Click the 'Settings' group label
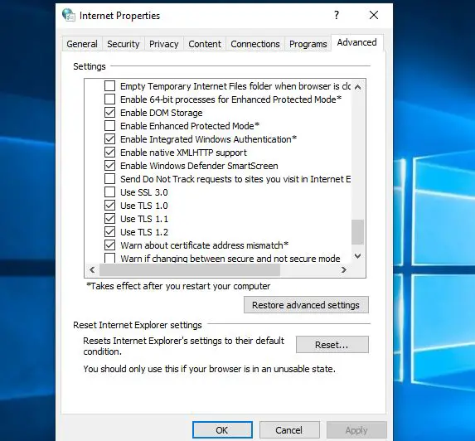 click(x=90, y=66)
